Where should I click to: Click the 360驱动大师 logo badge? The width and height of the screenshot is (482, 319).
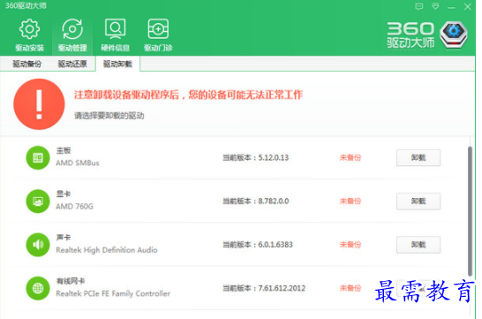point(454,34)
